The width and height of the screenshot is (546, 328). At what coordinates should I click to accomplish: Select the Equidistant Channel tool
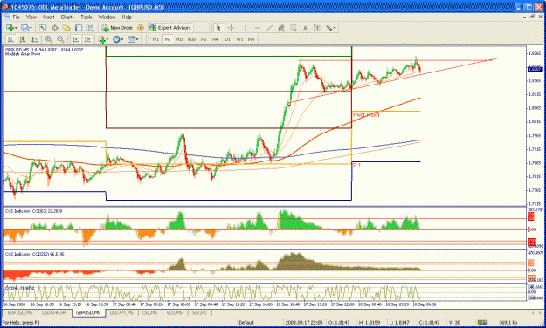tap(281, 28)
